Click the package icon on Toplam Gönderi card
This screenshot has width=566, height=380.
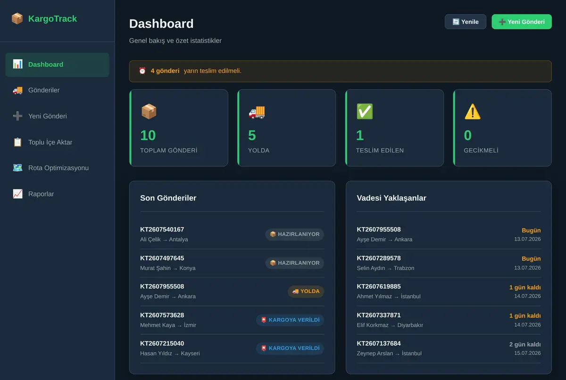149,111
